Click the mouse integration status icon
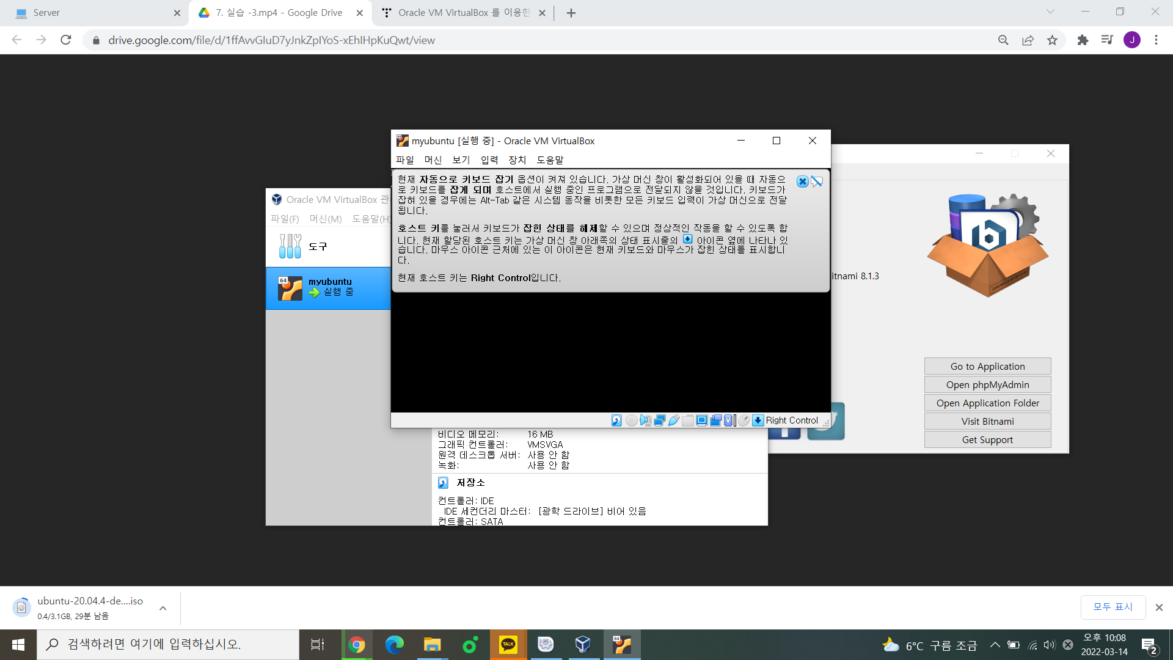Screen dimensions: 1173x660 click(x=744, y=420)
